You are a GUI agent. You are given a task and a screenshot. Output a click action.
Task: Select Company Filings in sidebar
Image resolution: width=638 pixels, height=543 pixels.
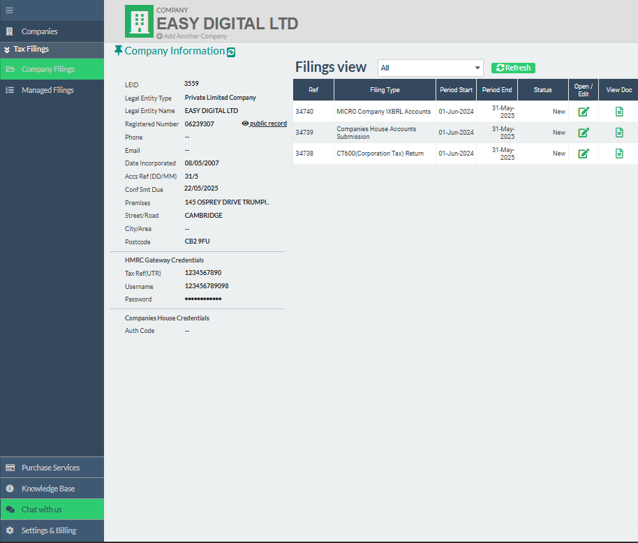point(52,69)
